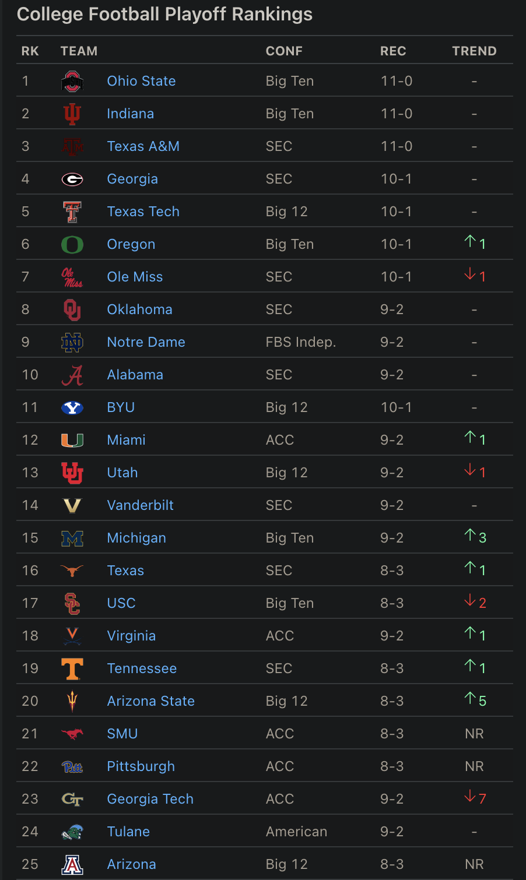Open the Vanderbilt team page link

[140, 505]
